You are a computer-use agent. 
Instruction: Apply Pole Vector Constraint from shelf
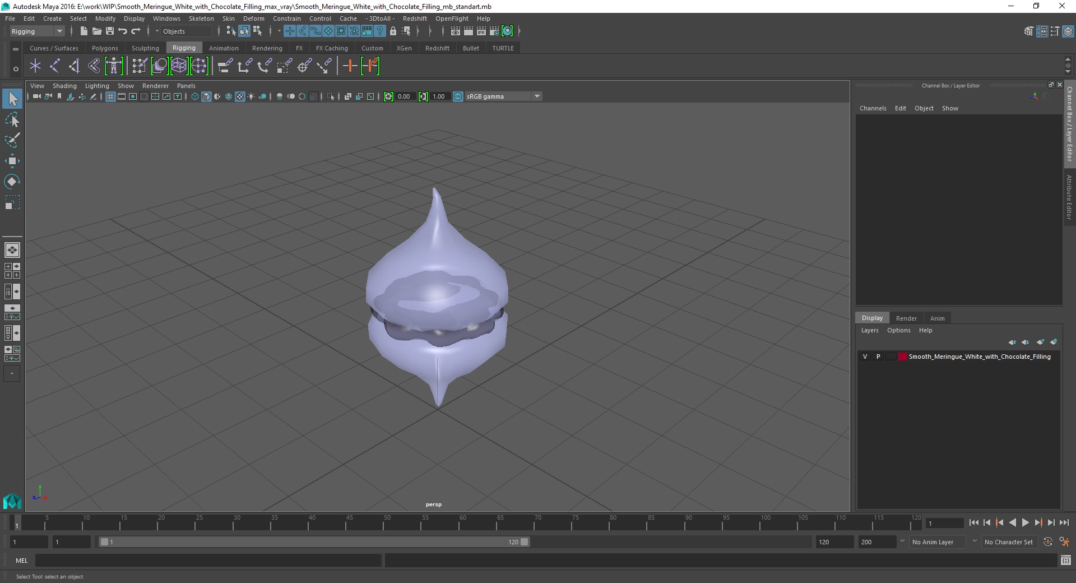[324, 66]
